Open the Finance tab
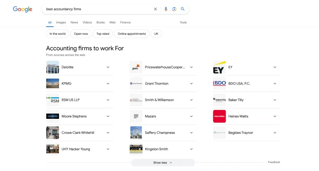Screen dimensions: 319x171 (125, 22)
